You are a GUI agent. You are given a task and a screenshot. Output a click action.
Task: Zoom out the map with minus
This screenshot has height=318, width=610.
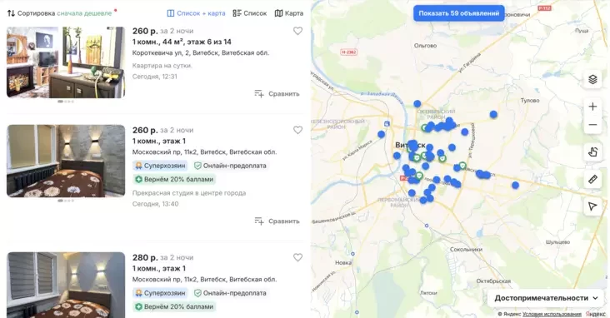592,125
